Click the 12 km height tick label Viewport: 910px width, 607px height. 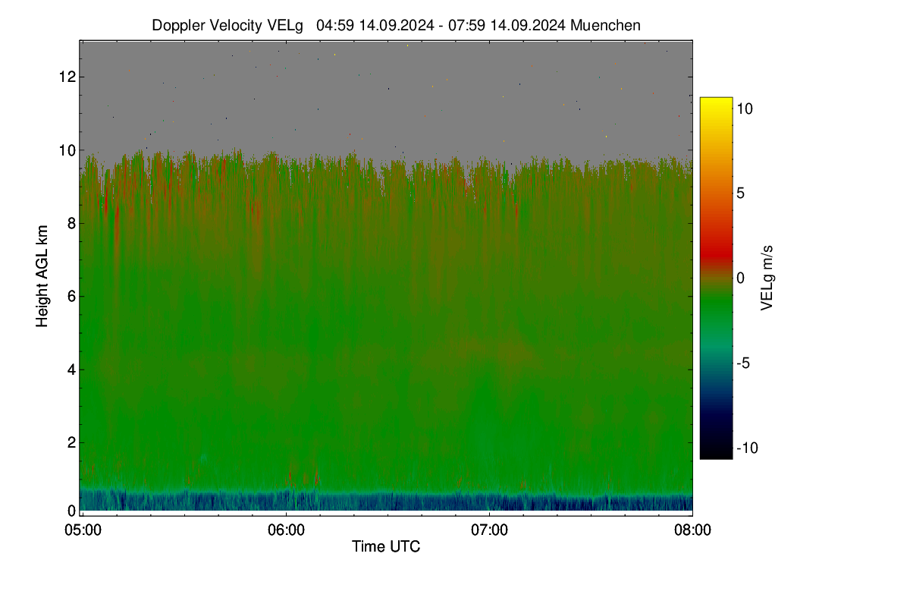point(67,77)
